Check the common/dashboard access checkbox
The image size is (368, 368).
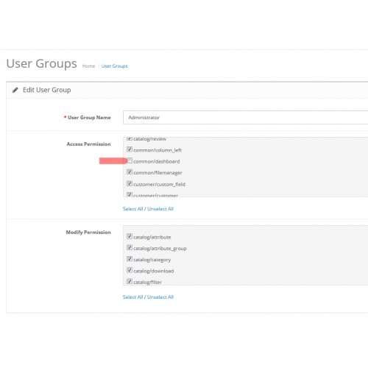(x=130, y=160)
